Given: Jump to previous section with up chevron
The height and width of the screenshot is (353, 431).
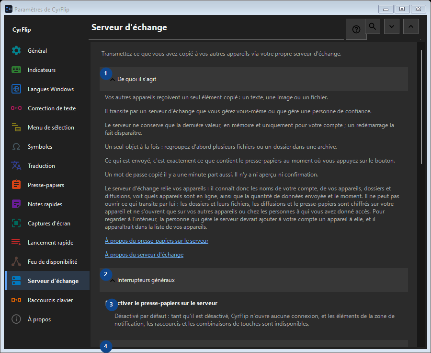Looking at the screenshot, I should [x=411, y=26].
